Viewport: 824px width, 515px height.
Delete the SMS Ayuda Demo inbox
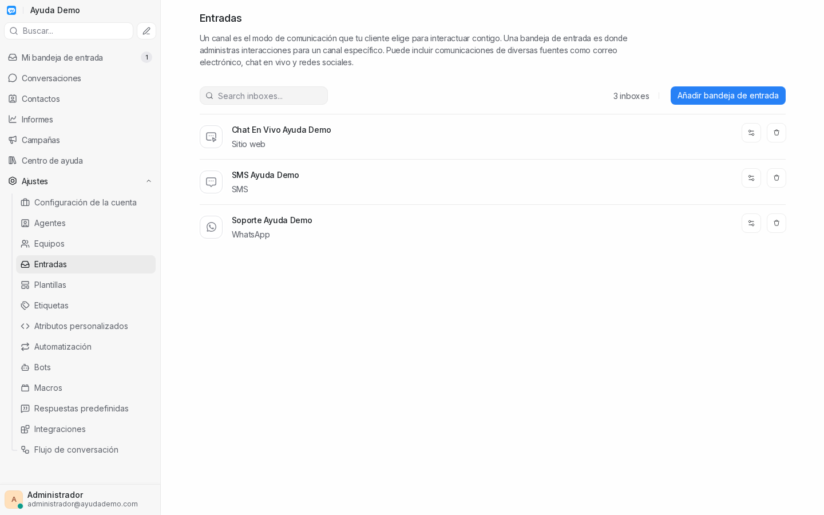776,178
